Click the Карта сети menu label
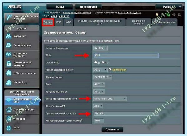187x136 pixels. point(20,36)
